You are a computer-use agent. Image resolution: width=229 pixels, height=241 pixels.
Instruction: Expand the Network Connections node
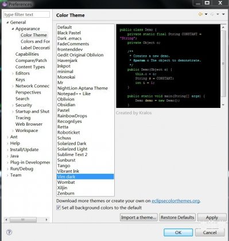point(13,86)
